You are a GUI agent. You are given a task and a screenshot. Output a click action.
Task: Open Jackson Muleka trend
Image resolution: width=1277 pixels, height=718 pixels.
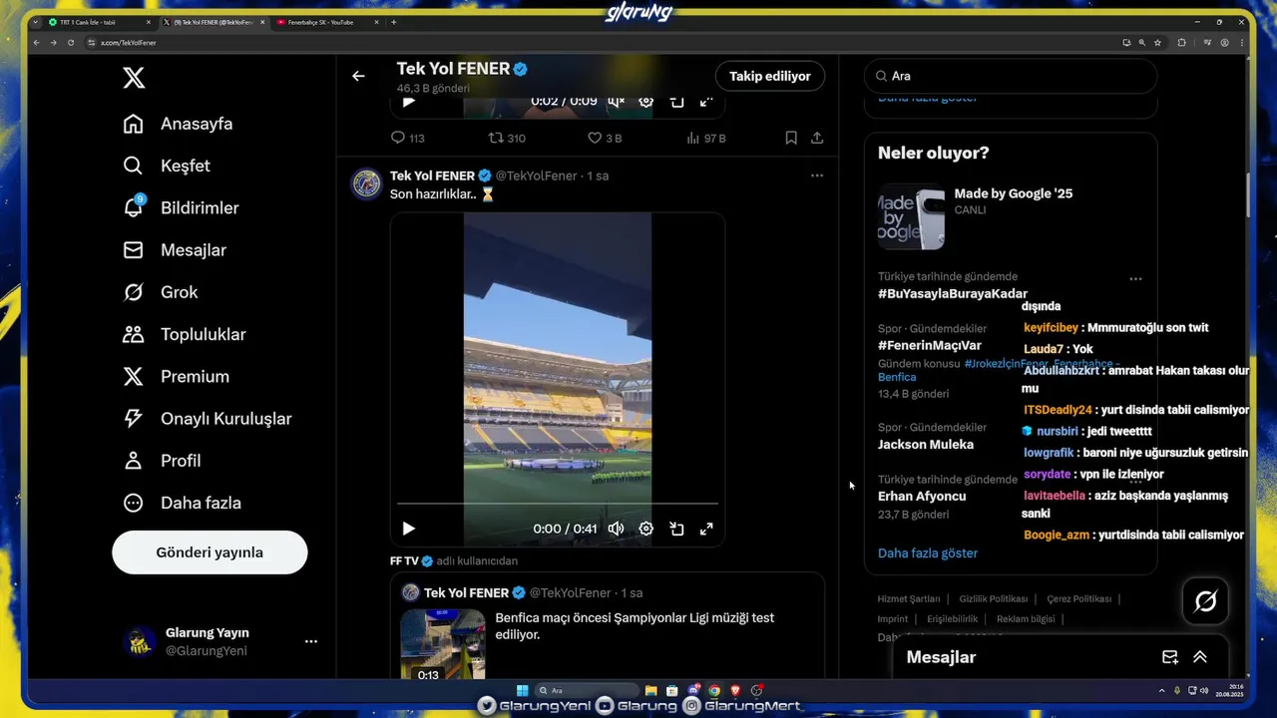pos(926,445)
